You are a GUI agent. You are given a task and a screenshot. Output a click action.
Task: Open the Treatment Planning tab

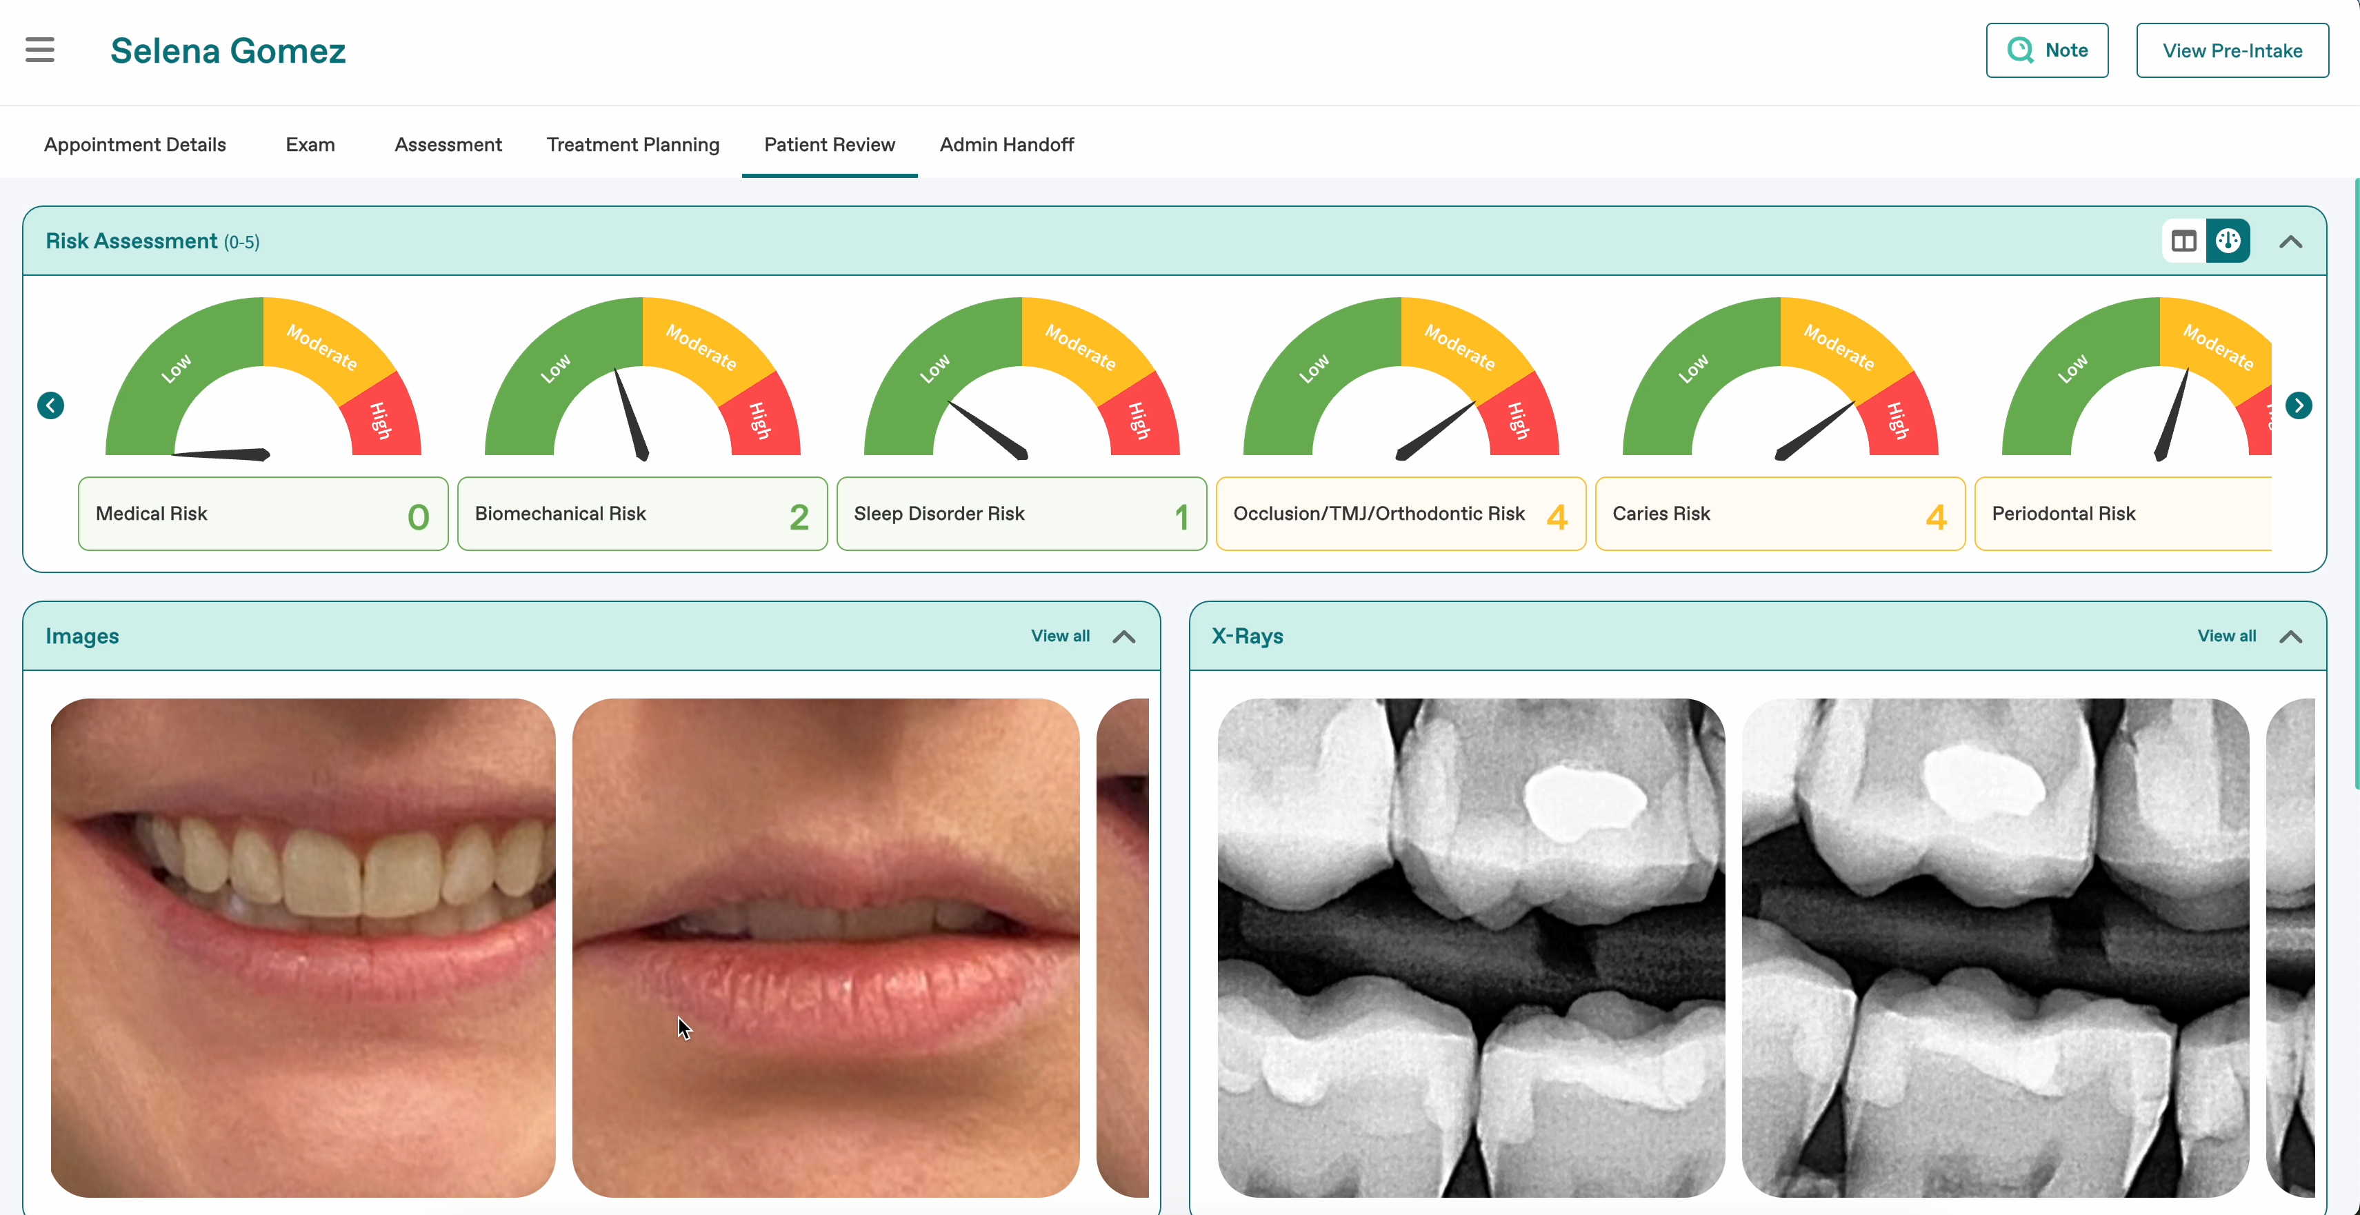click(632, 145)
